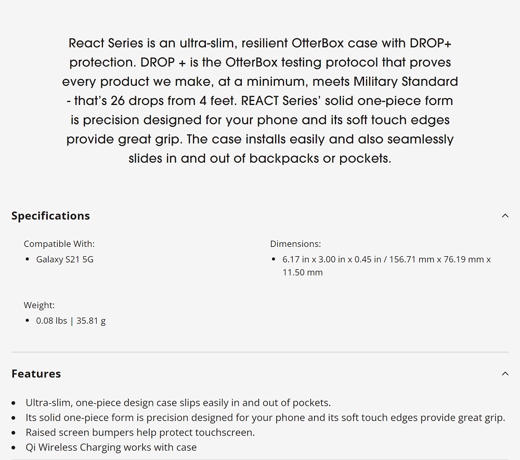
Task: Click the Raised screen bumpers feature line
Action: 140,432
